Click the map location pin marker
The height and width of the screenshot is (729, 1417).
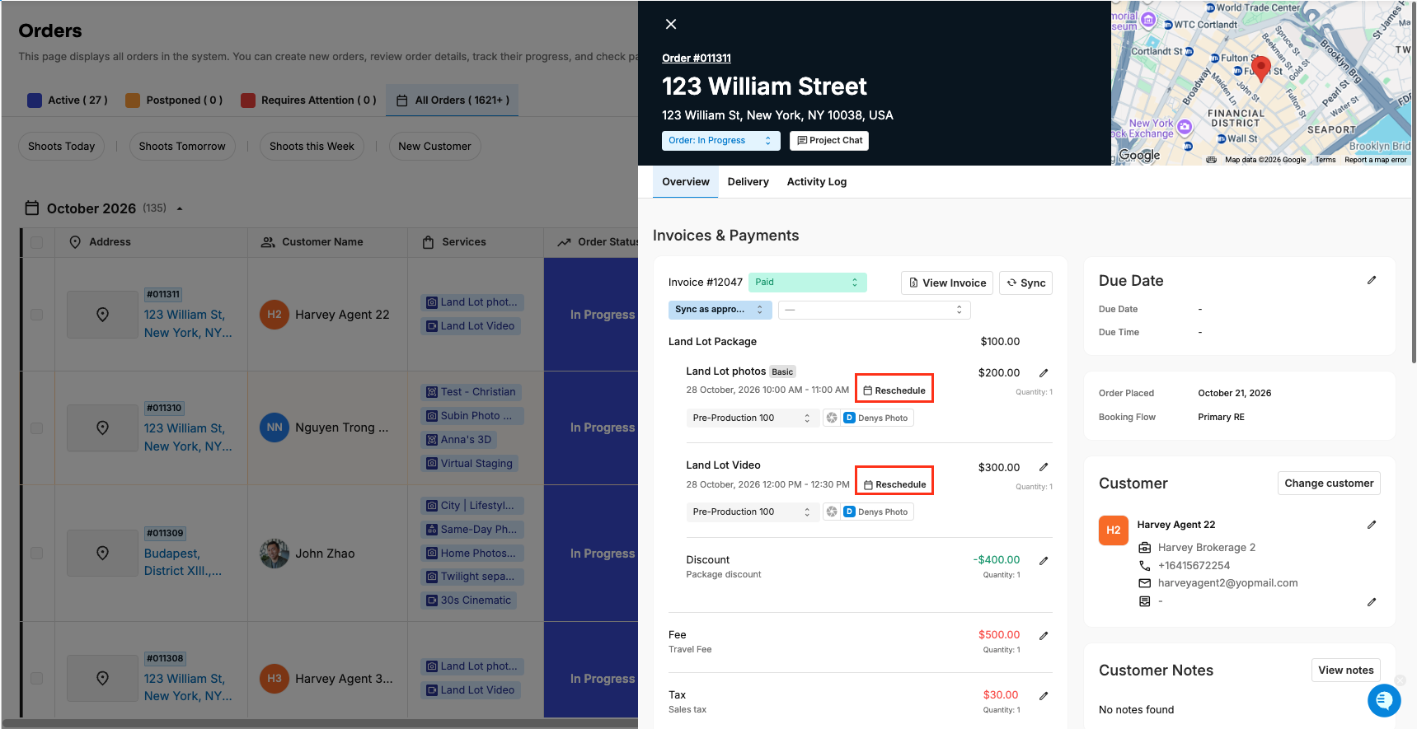click(1260, 68)
